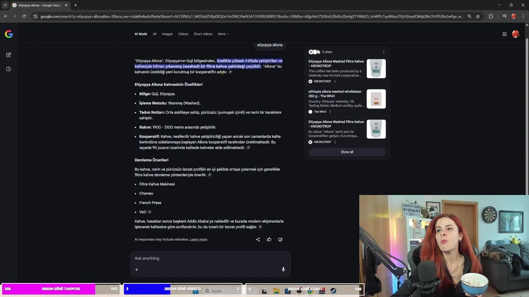Switch to the Videos tab

(x=183, y=34)
